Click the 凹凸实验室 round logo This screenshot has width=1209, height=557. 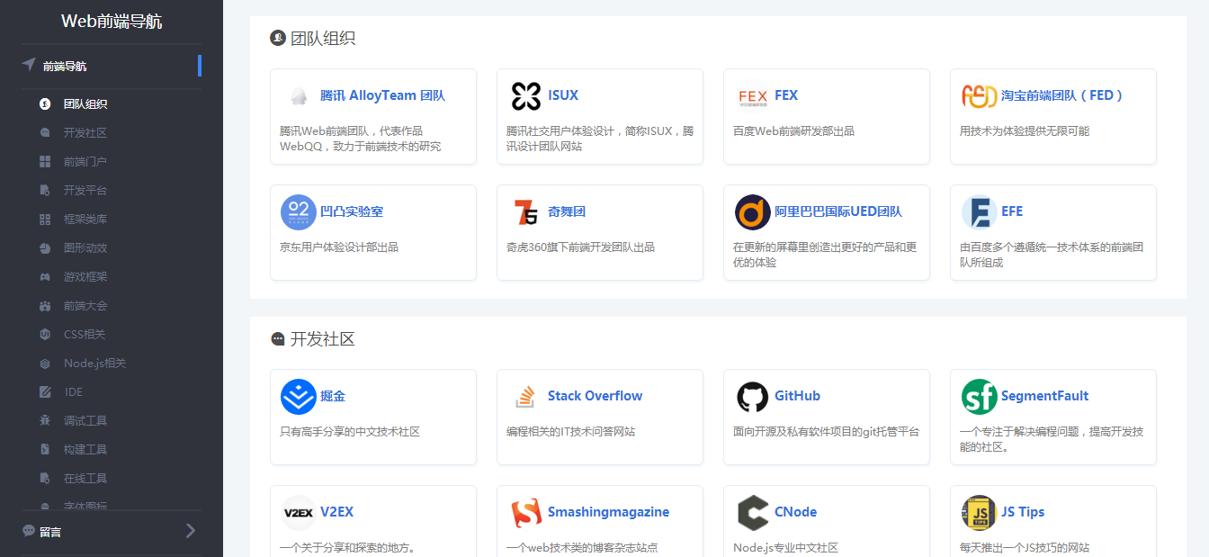pos(299,212)
